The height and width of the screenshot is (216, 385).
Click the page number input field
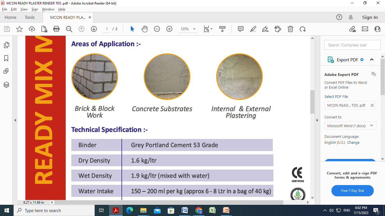107,29
